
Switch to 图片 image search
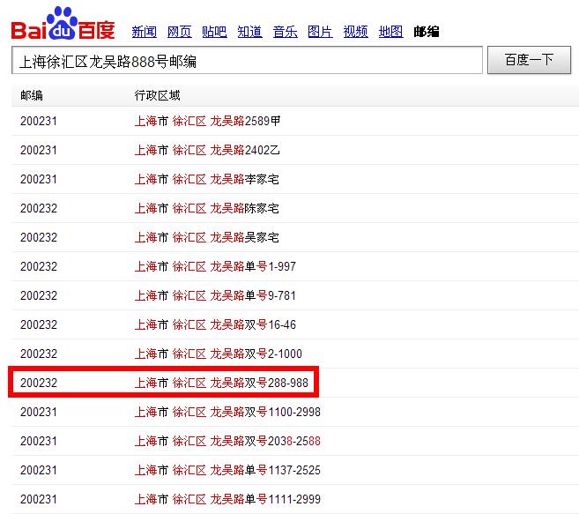(320, 32)
